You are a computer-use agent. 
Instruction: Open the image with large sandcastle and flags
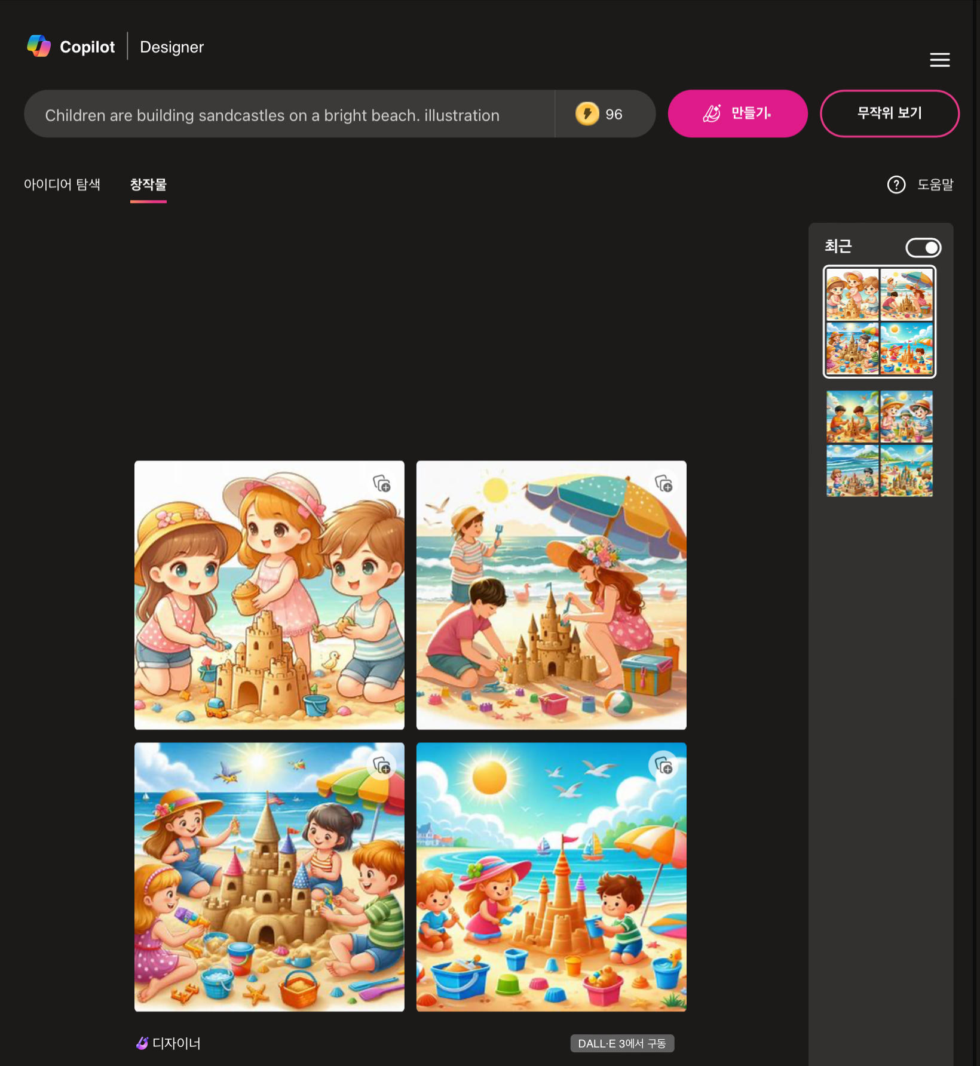click(269, 877)
